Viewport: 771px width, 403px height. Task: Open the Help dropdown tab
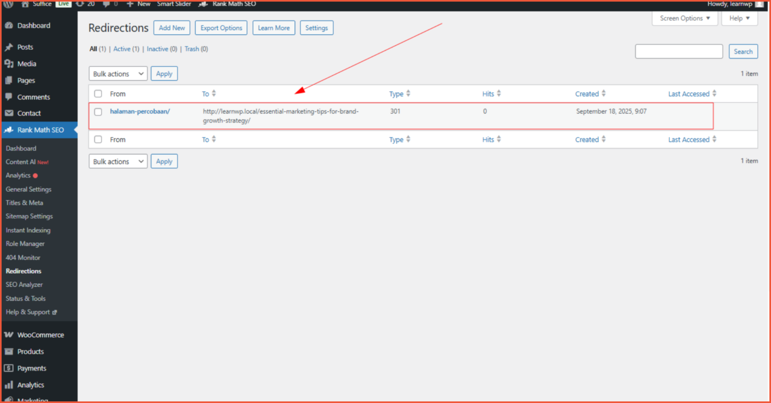click(x=739, y=19)
